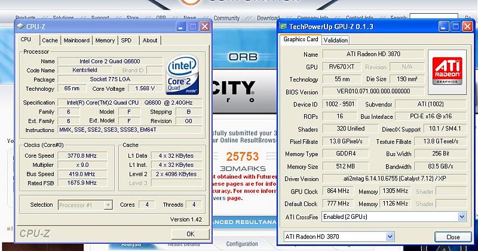
Task: Click the Pixel Fillrate value 13.8 GPixel/s
Action: click(x=345, y=142)
